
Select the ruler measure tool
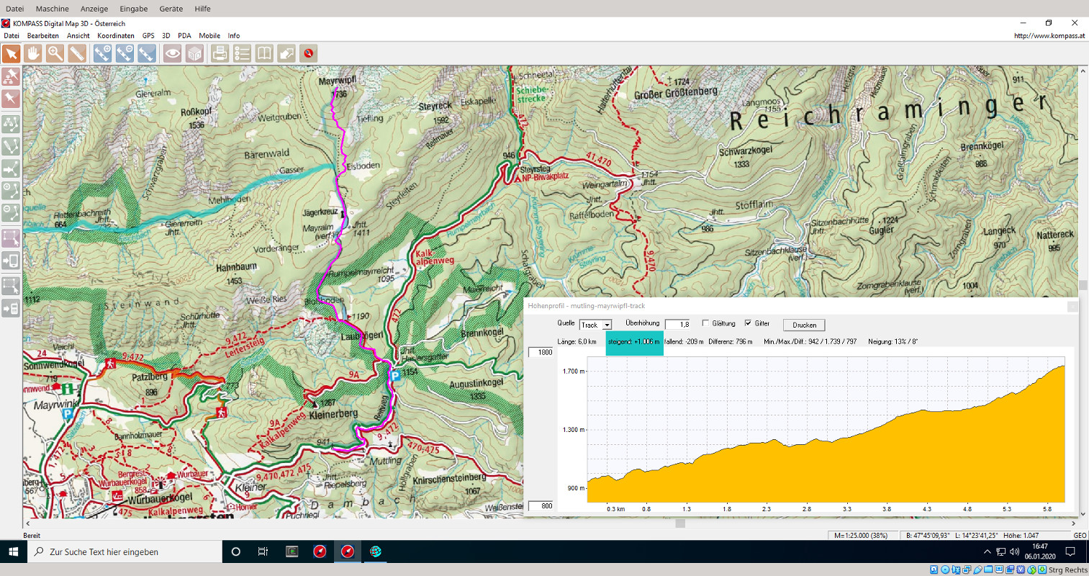[77, 53]
